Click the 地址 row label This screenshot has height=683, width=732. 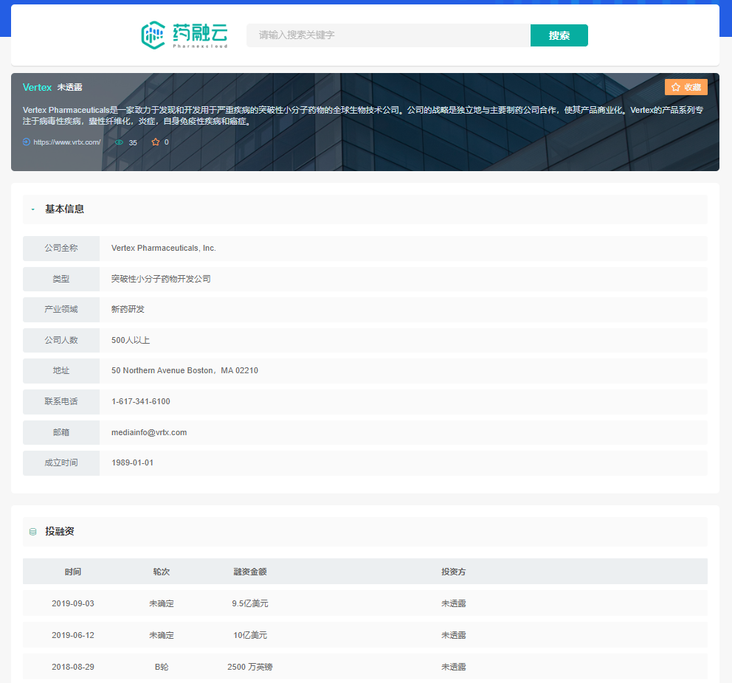[x=61, y=370]
